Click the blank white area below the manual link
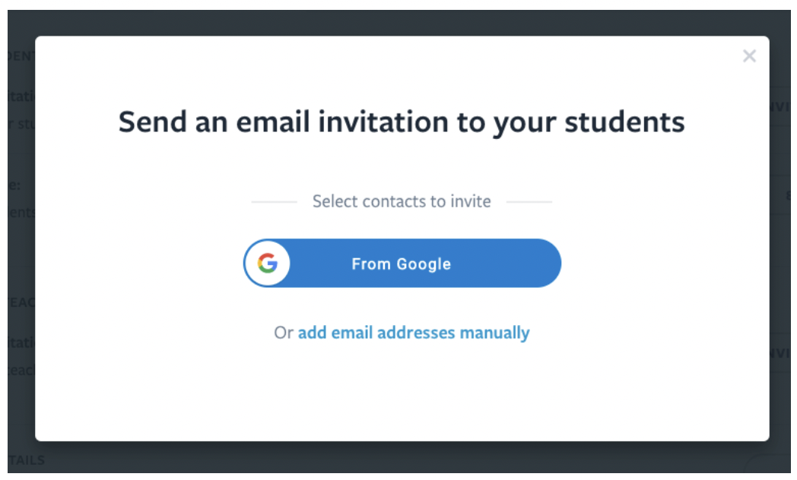Screen dimensions: 797x480 pos(402,395)
